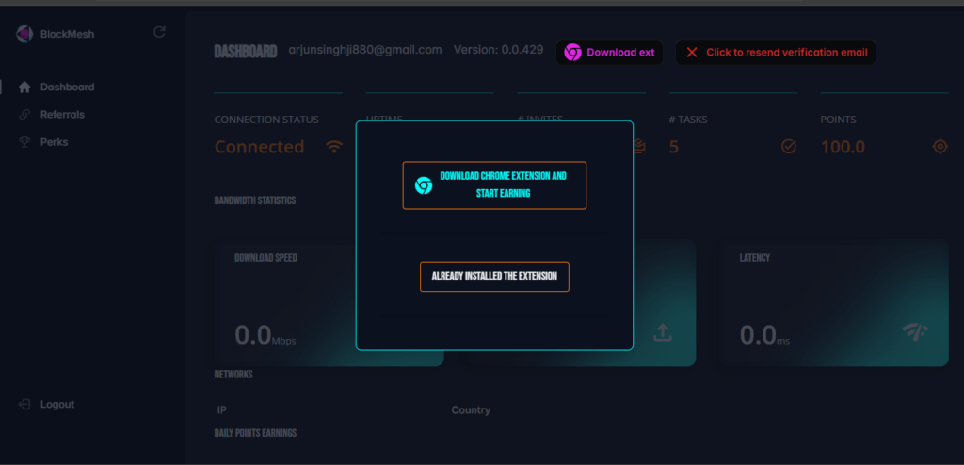Click the 0.0 Mbps download value
This screenshot has height=465, width=964.
[265, 335]
